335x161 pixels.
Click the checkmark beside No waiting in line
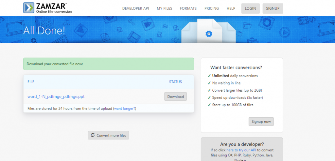pos(209,83)
